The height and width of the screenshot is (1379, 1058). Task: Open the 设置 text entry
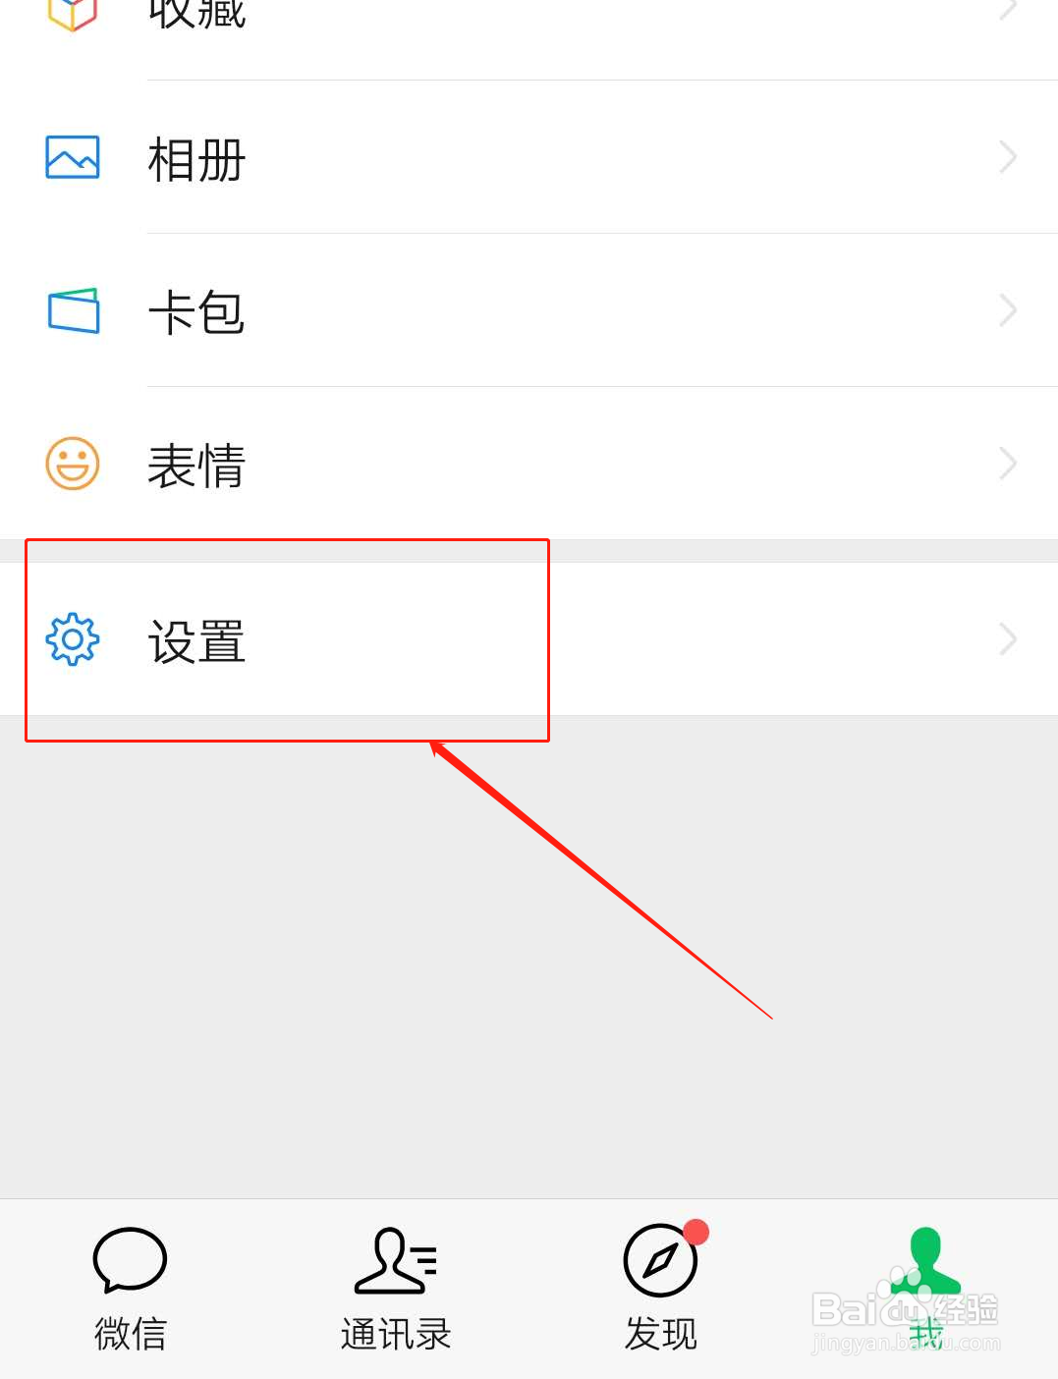[x=196, y=642]
